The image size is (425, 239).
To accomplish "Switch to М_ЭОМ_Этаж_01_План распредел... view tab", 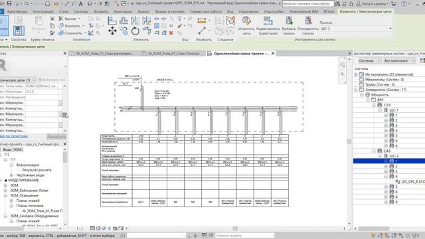I will [104, 54].
